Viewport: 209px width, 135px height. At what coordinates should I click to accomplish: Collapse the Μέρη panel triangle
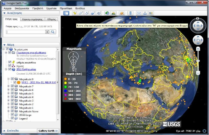click(5, 45)
